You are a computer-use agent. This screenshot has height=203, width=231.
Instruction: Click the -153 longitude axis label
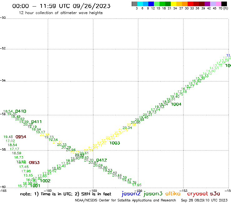[x=184, y=191]
